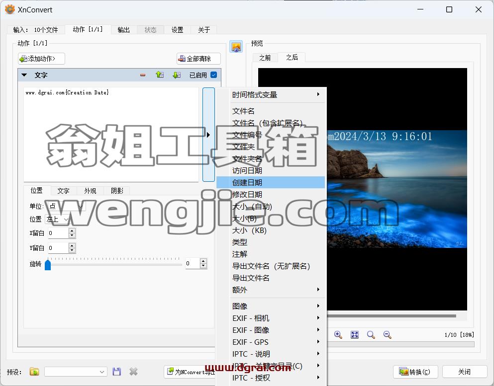Remove the 文字 action with minus icon
The image size is (494, 386).
pos(143,75)
